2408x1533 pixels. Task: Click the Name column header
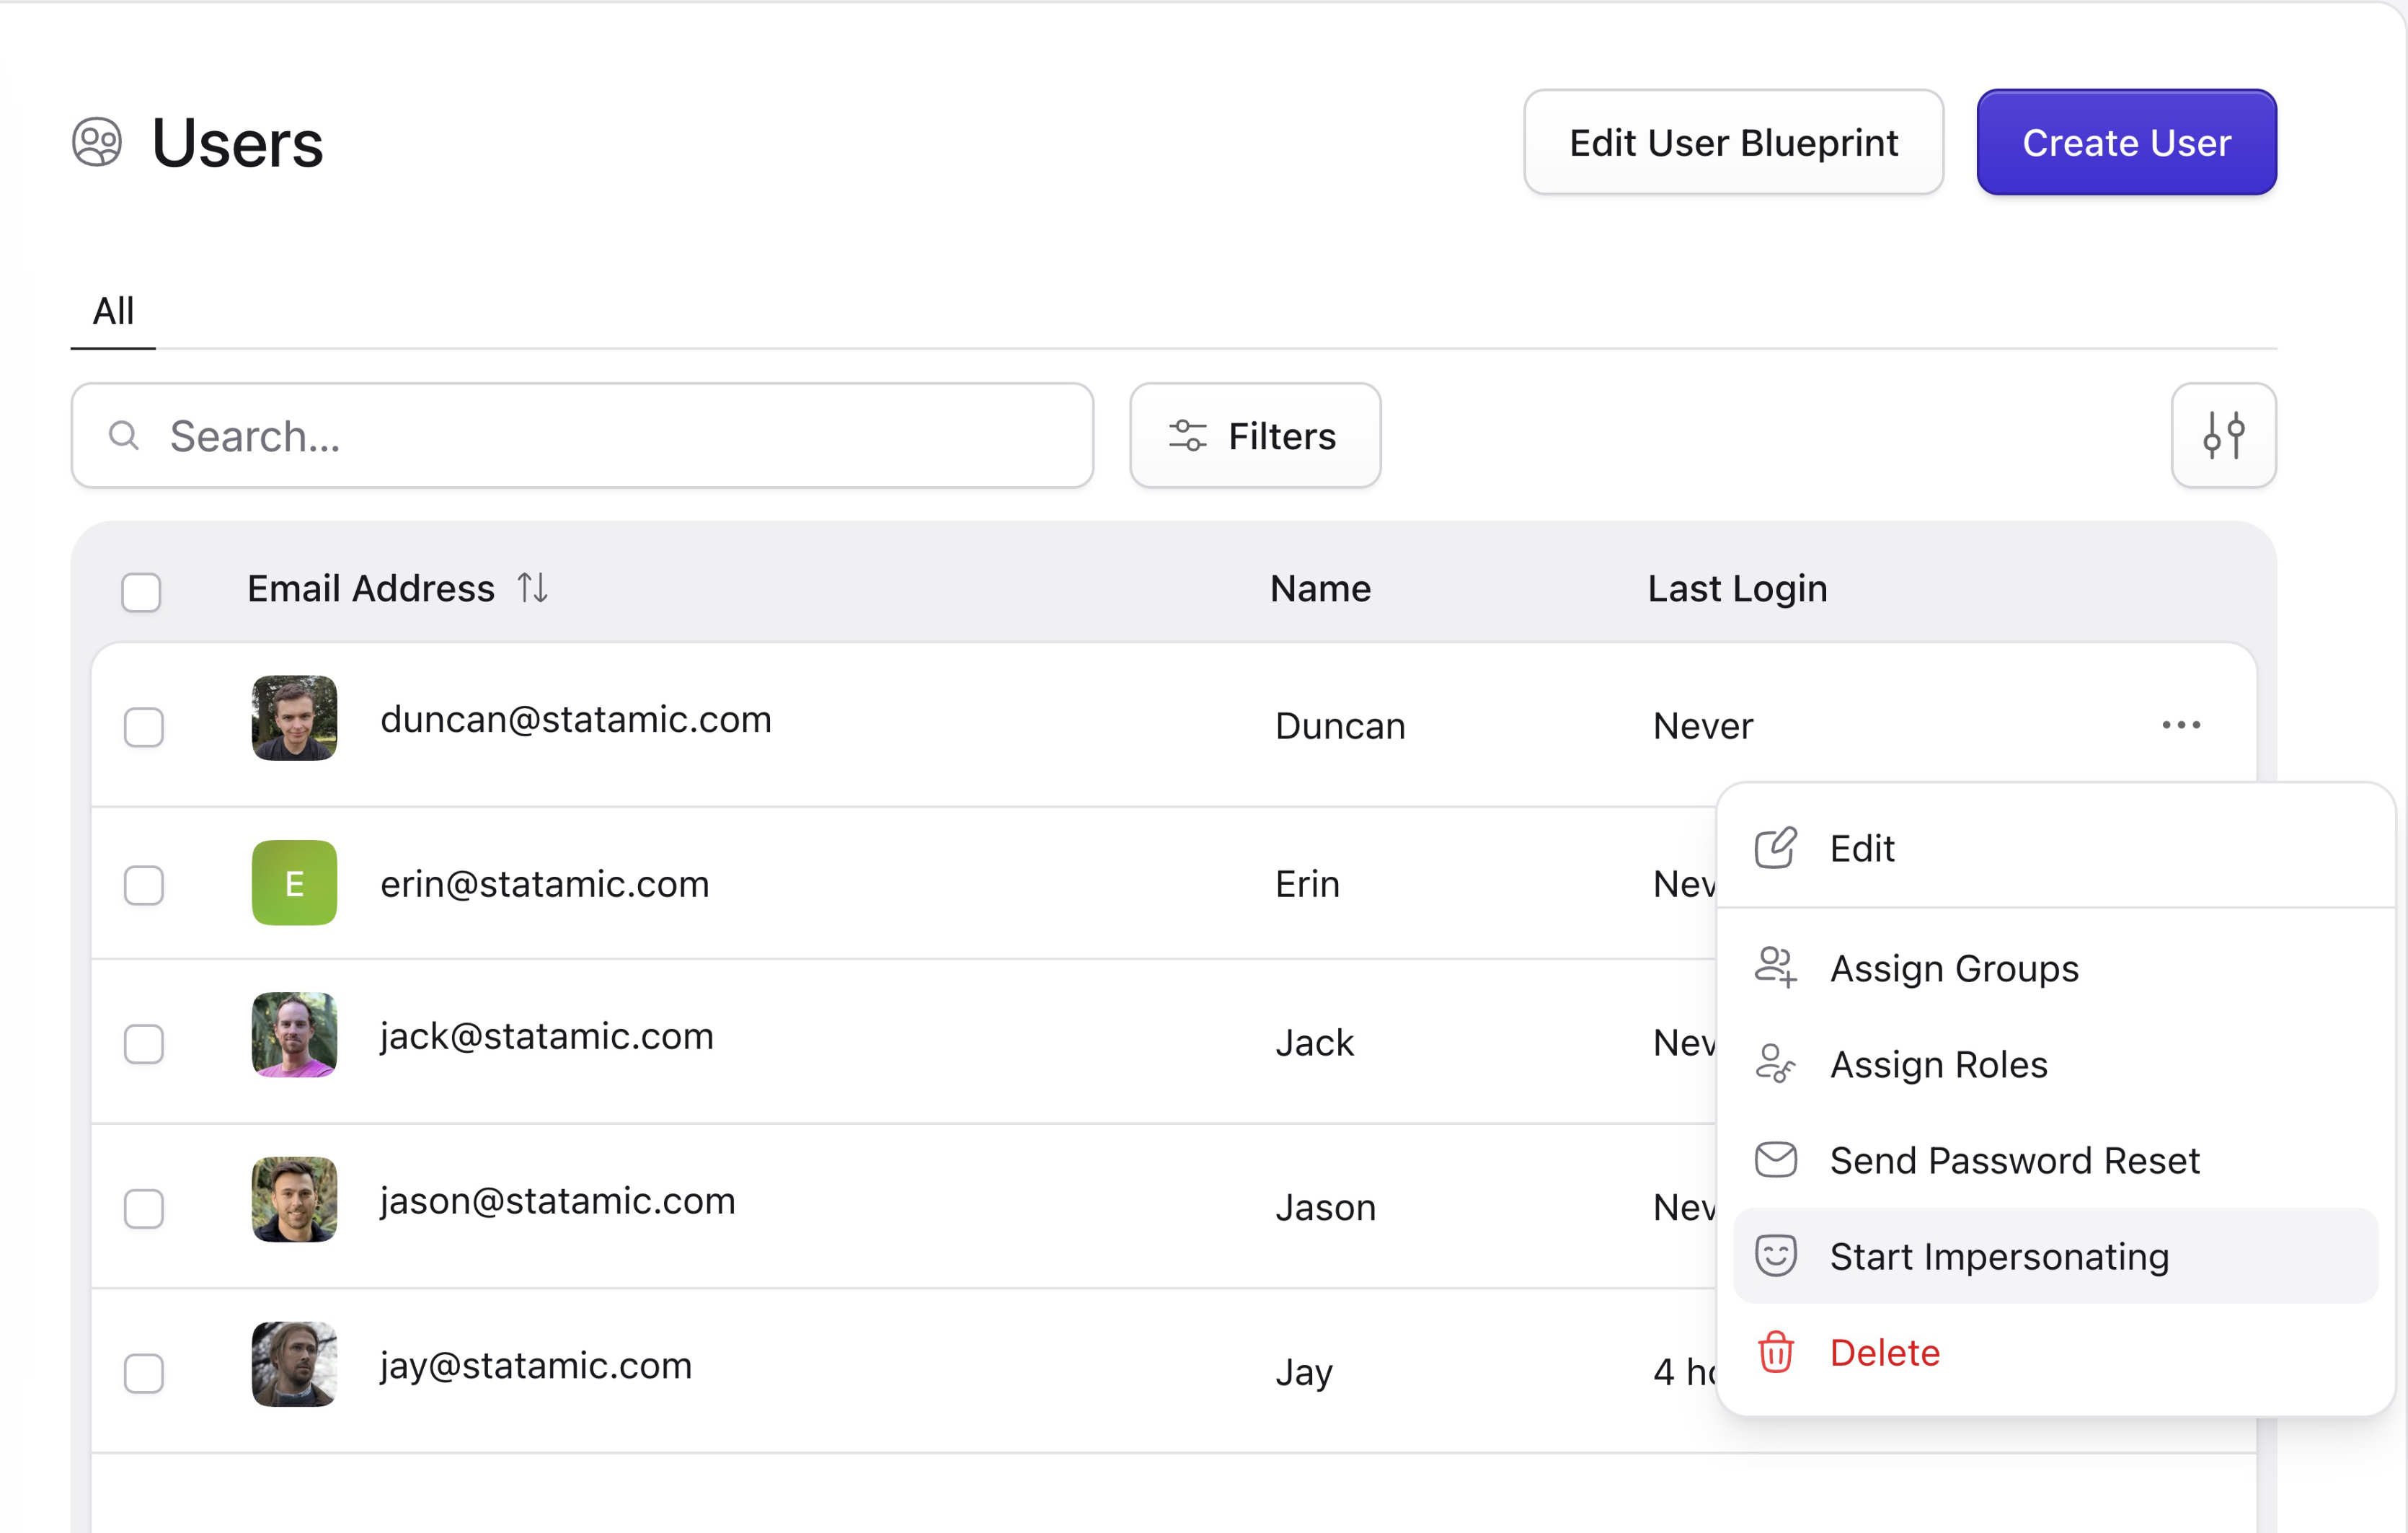point(1320,588)
